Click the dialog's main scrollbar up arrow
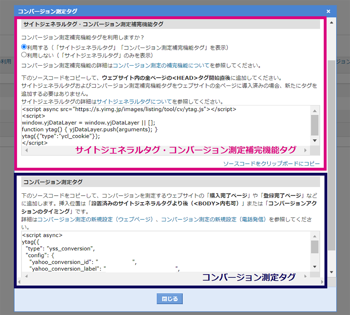Viewport: 350px width, 315px height. coord(332,23)
